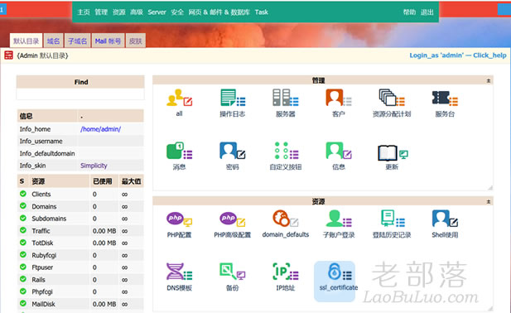Switch to the 子域名 subdomains tab

78,41
